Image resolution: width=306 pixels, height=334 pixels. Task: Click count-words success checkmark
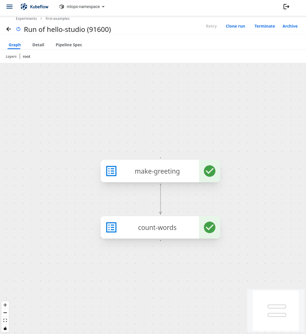[209, 227]
